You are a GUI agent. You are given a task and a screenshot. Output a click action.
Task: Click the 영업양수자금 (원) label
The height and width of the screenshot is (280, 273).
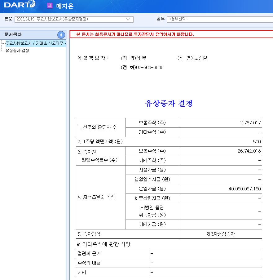(152, 179)
